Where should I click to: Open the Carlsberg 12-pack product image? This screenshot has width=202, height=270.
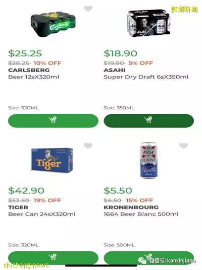53,24
